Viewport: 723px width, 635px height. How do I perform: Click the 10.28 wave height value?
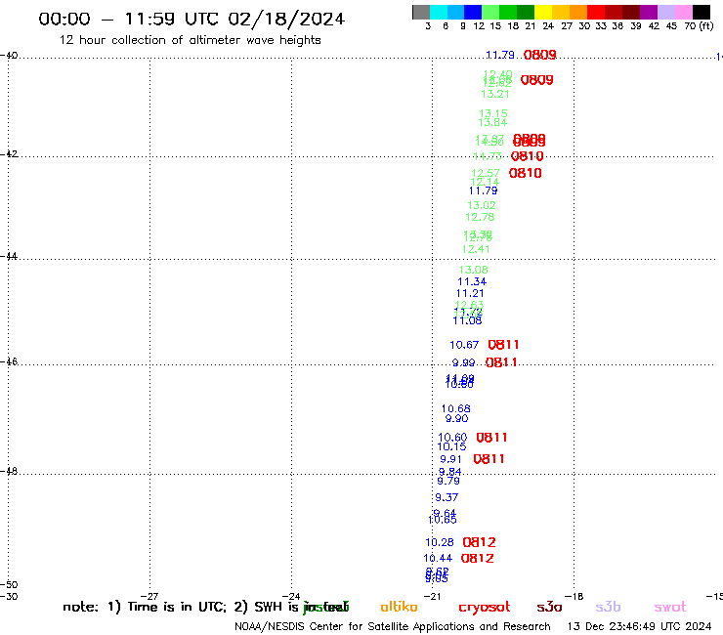[440, 543]
